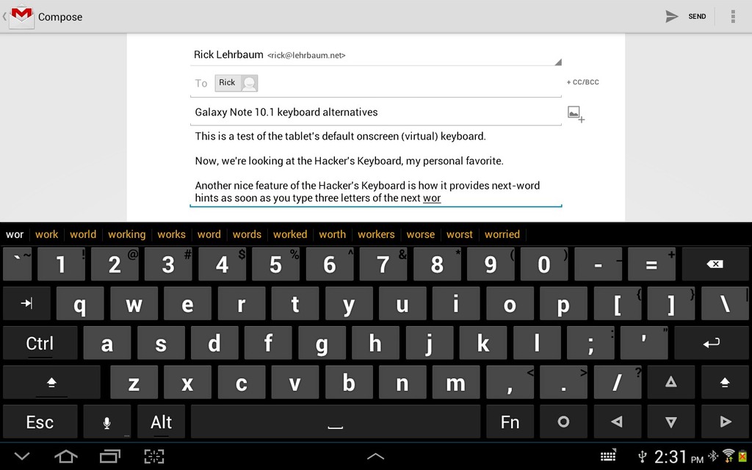Choose the suggestion 'worse'
The width and height of the screenshot is (752, 470).
click(421, 234)
